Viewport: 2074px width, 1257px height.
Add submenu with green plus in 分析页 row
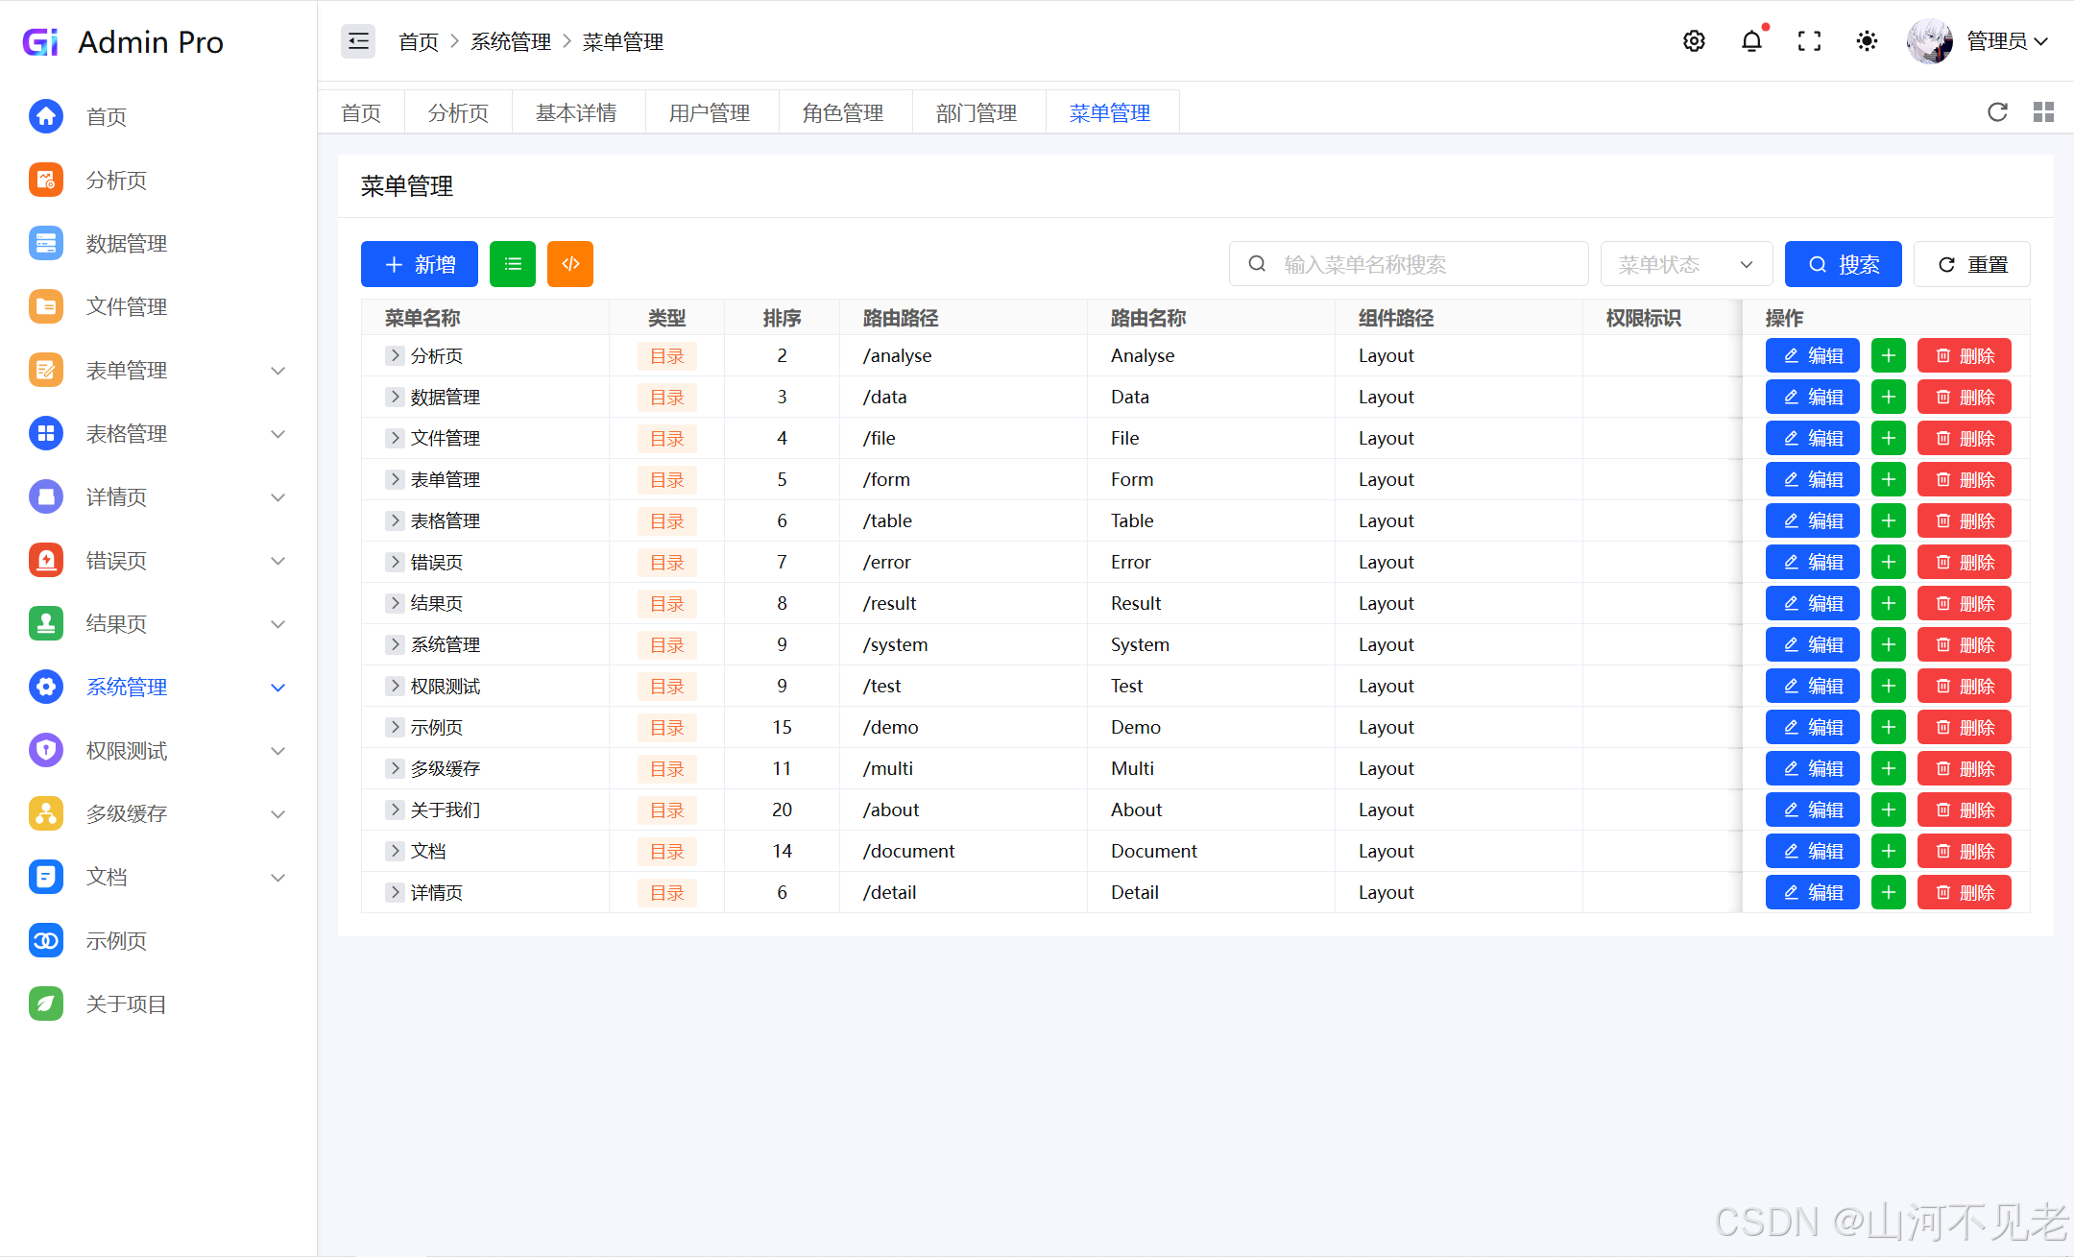pos(1888,355)
